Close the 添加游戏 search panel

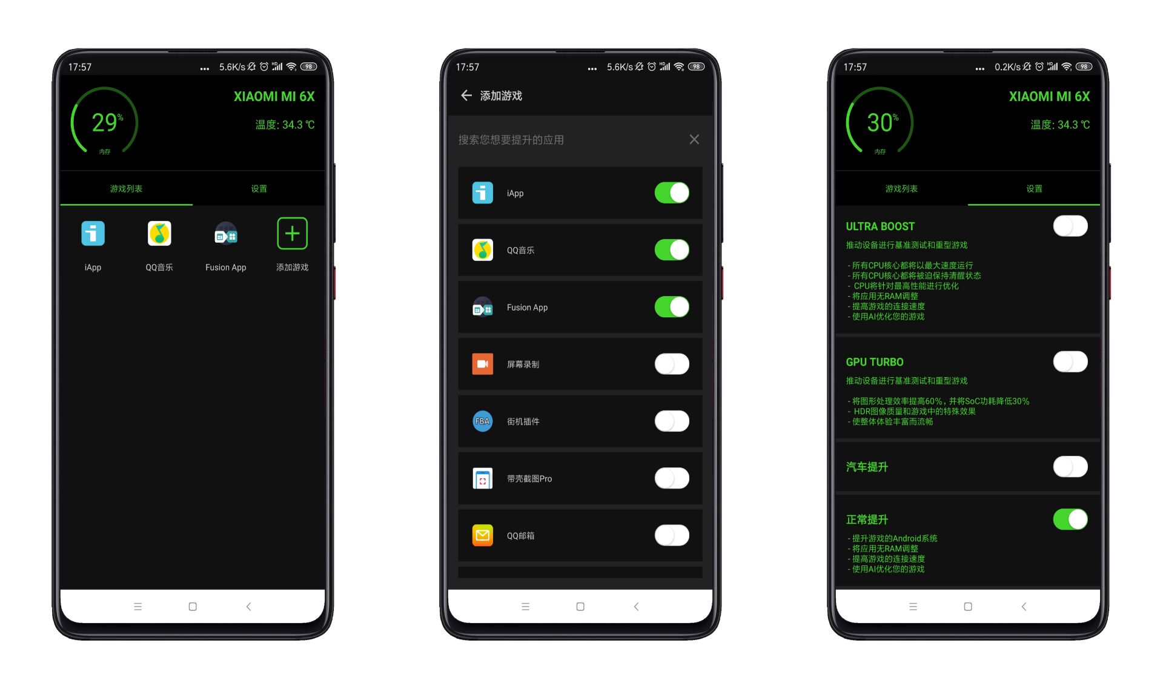[694, 139]
